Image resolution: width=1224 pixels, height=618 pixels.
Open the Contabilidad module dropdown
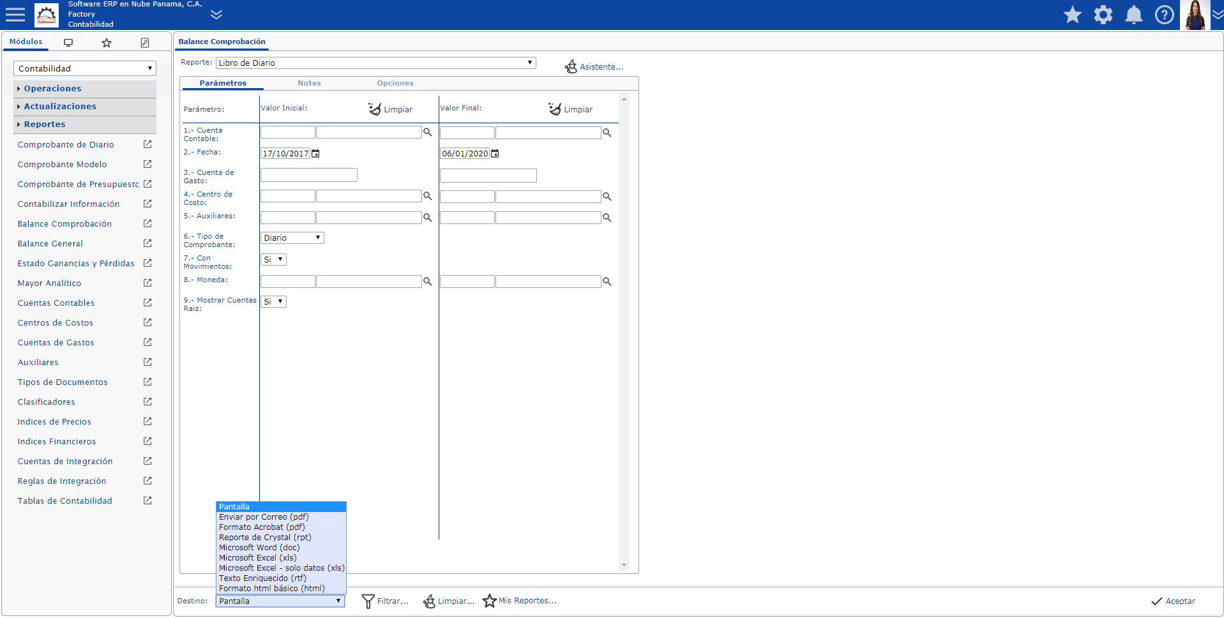(84, 68)
